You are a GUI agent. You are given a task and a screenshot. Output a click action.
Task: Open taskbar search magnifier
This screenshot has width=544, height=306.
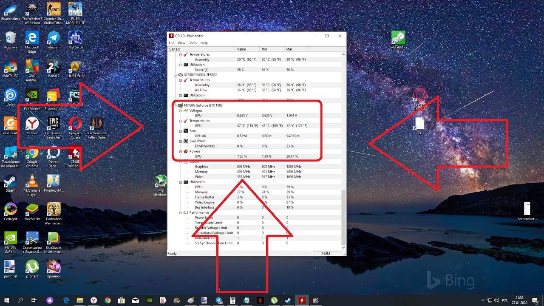[x=20, y=300]
